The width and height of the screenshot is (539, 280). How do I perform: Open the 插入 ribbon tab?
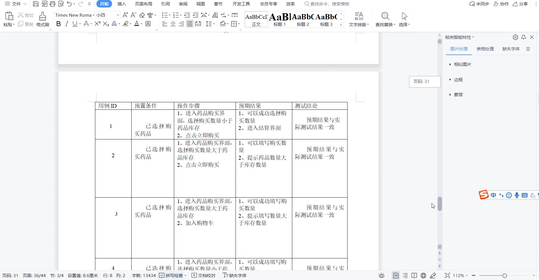122,4
